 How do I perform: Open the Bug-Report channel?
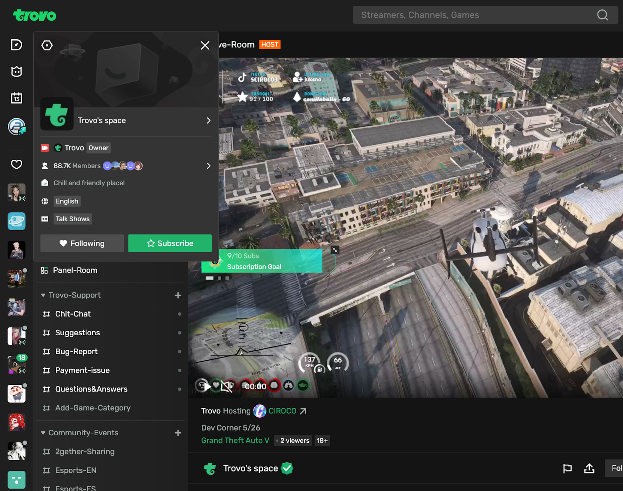coord(76,352)
